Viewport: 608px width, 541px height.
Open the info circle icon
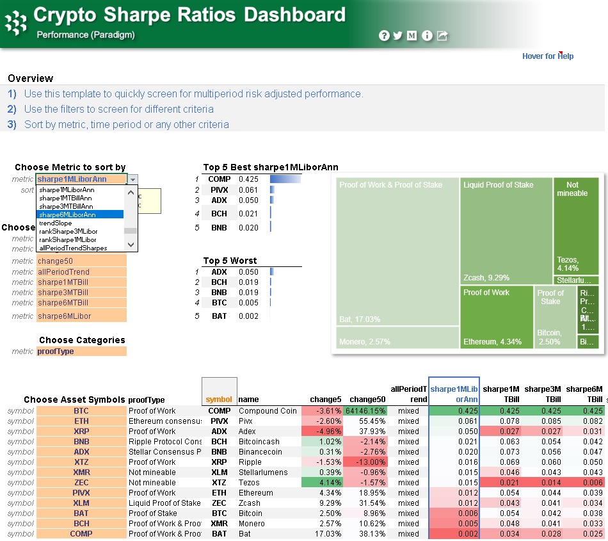point(427,36)
